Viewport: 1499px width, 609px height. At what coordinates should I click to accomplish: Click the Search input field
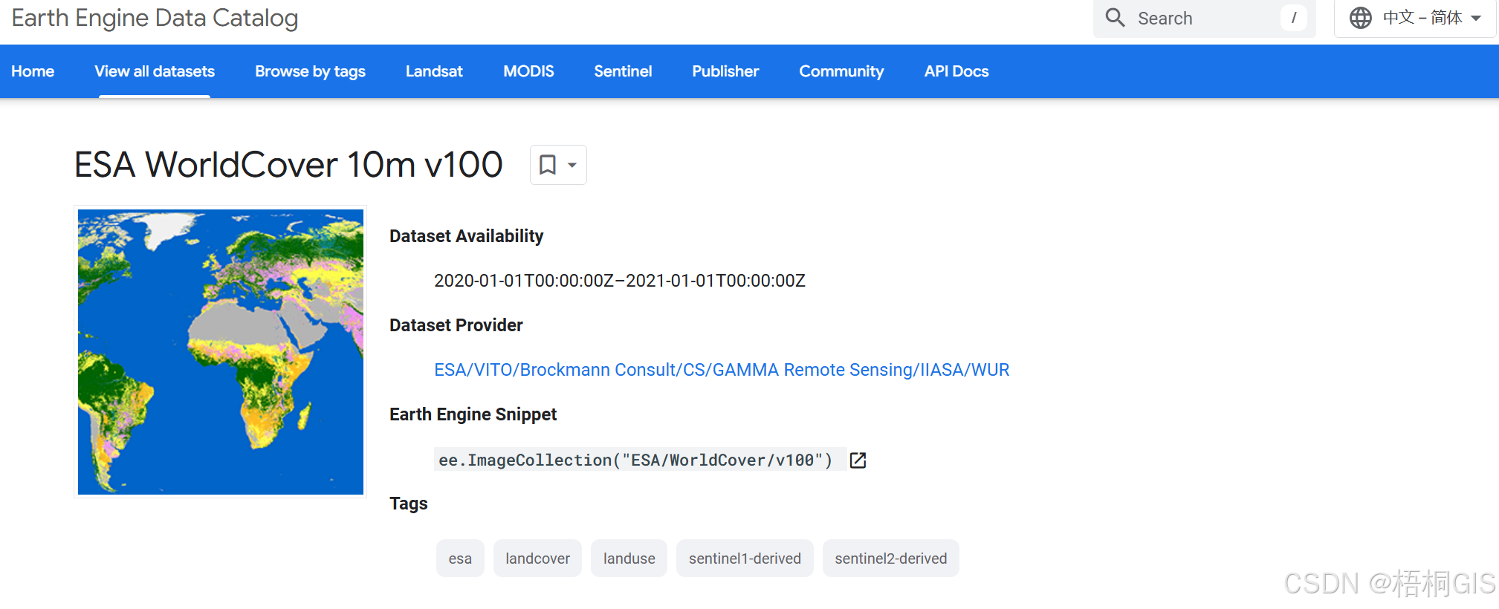(1204, 18)
